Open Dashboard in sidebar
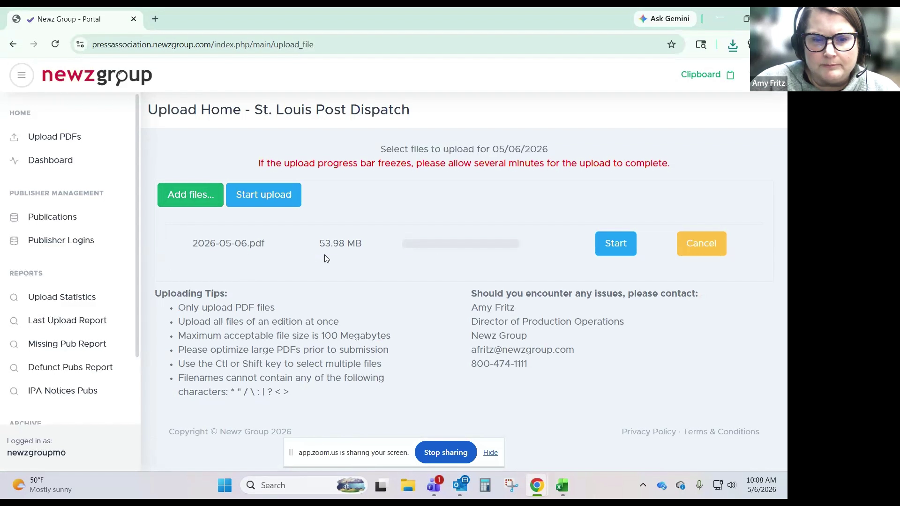This screenshot has height=506, width=900. click(50, 160)
